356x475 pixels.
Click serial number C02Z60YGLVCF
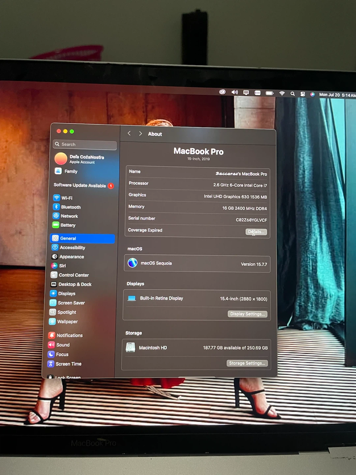[x=251, y=220]
